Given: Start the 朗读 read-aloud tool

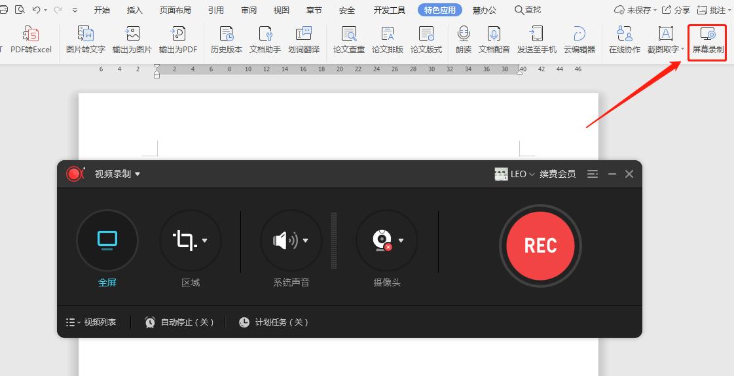Looking at the screenshot, I should pos(464,35).
